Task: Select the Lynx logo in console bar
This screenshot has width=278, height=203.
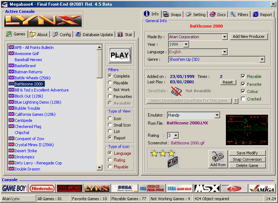Action: 97,188
